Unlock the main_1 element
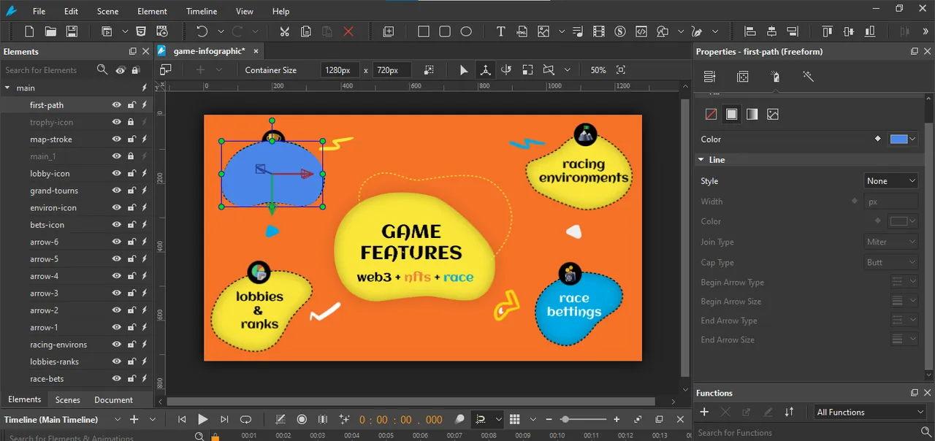 point(131,156)
